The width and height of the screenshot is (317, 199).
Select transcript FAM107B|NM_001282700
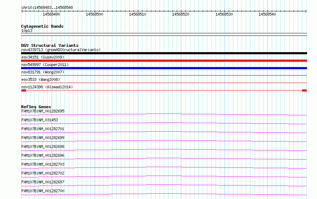pos(43,191)
